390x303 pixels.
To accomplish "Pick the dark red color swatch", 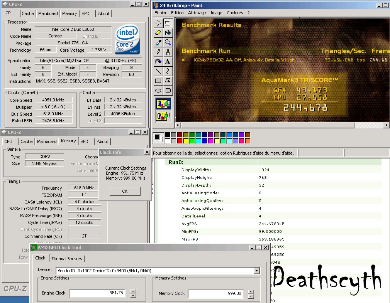I will [180, 135].
